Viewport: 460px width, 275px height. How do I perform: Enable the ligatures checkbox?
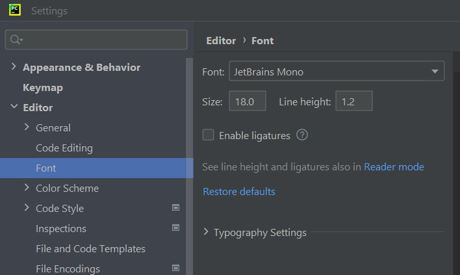209,135
